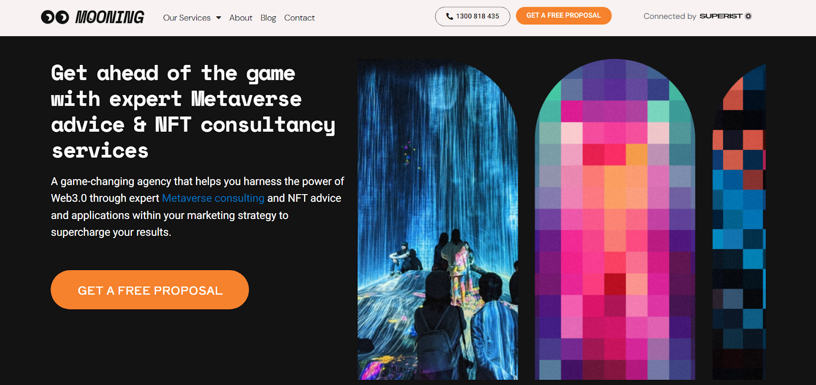Click the header Get a Free Proposal button
The image size is (816, 385).
coord(564,16)
